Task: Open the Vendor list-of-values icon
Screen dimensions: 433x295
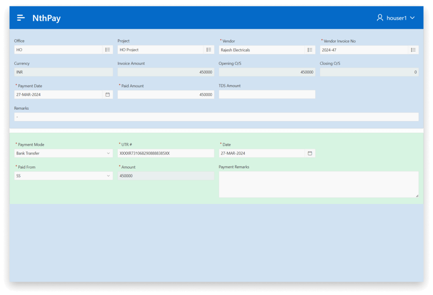Action: 310,50
